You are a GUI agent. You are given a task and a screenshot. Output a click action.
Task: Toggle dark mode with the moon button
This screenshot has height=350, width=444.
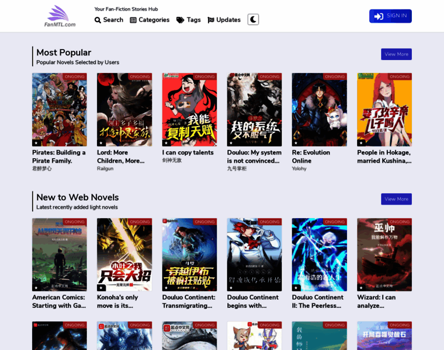(x=253, y=19)
